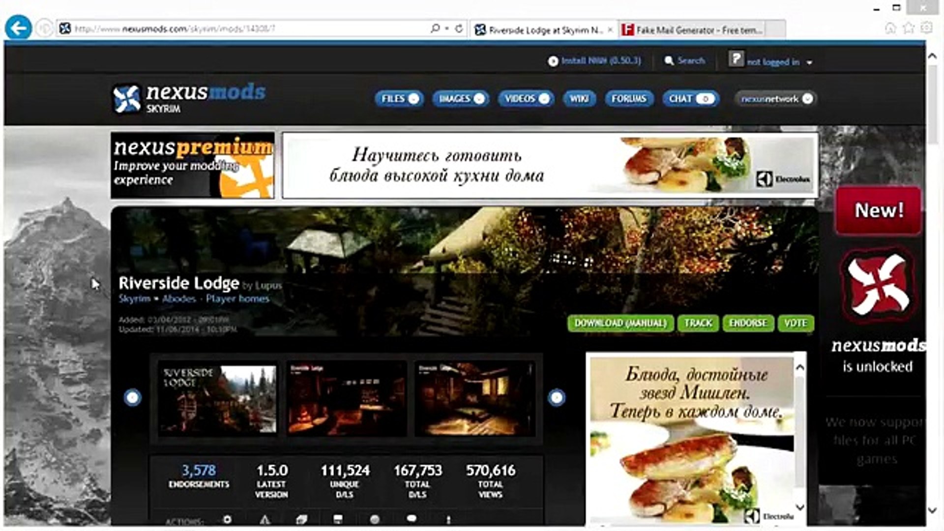The width and height of the screenshot is (944, 531).
Task: Click the page scrollbar up arrow
Action: tap(932, 56)
